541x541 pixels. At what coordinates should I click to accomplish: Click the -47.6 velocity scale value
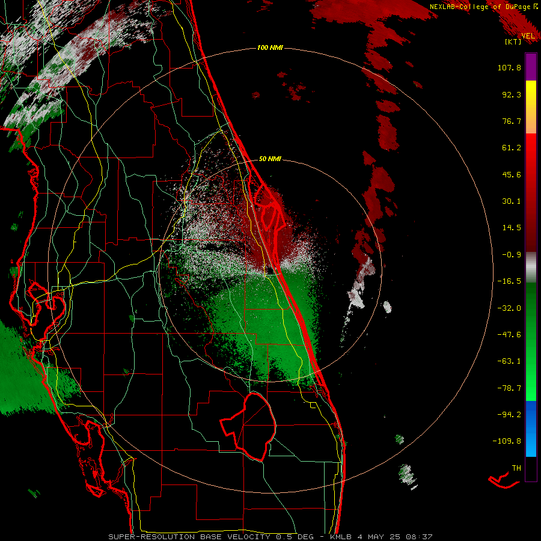tap(509, 335)
